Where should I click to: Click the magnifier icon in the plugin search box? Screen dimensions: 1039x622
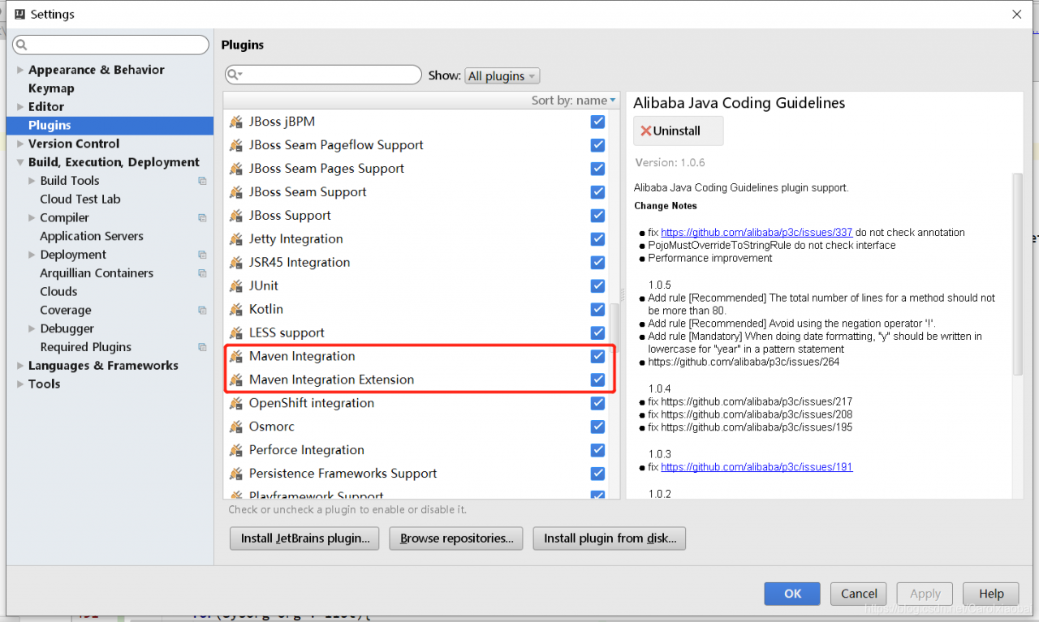(235, 75)
